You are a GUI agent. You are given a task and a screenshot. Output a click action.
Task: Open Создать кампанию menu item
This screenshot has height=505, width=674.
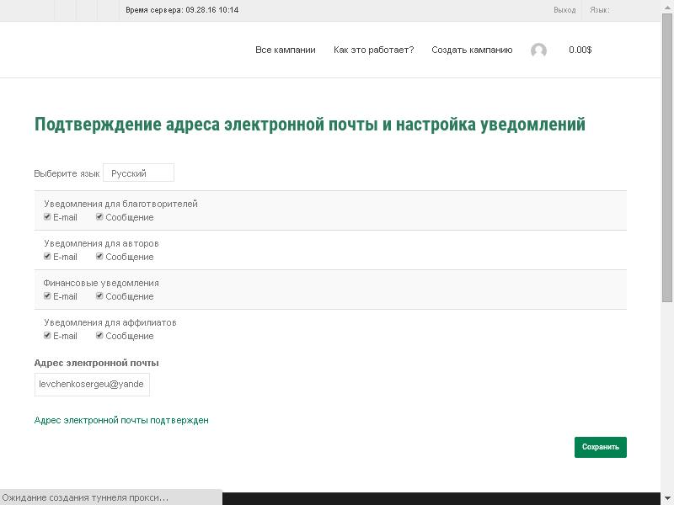(x=472, y=50)
